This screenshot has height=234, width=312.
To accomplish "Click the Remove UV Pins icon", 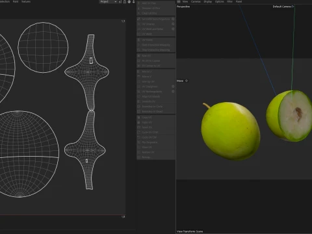I will tap(139, 8).
